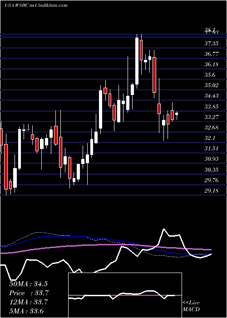The height and width of the screenshot is (318, 227).
Task: Click the <<Live MACD label
Action: point(191,306)
